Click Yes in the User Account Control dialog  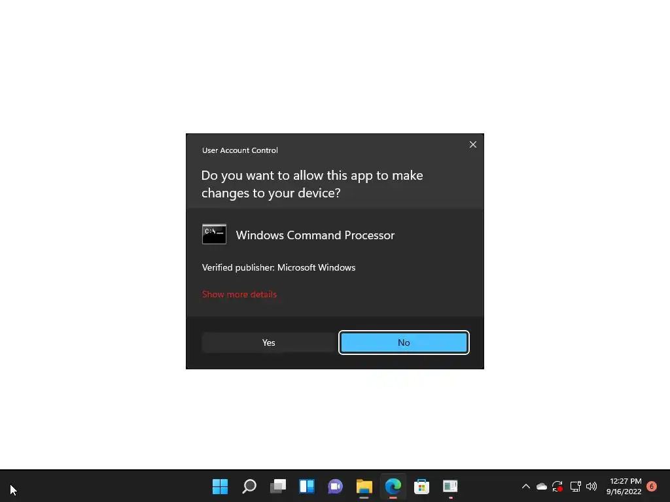point(269,343)
